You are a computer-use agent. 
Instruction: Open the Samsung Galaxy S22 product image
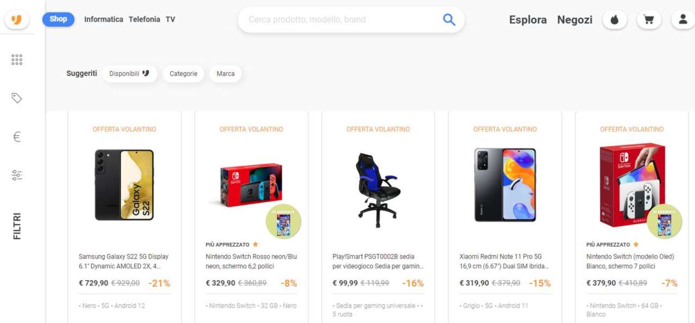(x=124, y=185)
